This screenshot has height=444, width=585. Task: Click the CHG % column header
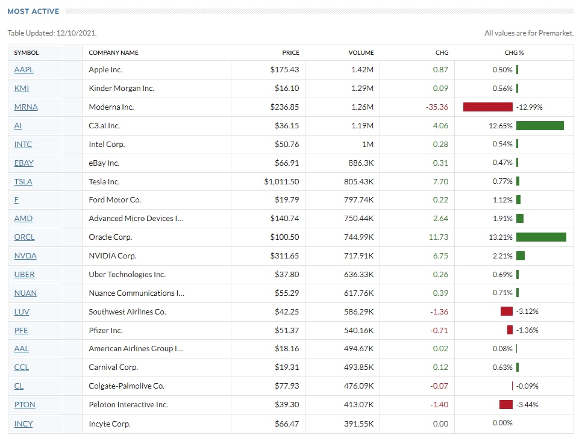(x=514, y=53)
